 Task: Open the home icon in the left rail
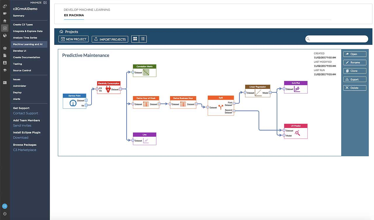[x=5, y=21]
